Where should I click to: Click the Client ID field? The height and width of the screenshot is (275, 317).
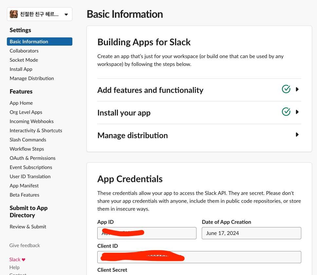[x=199, y=257]
